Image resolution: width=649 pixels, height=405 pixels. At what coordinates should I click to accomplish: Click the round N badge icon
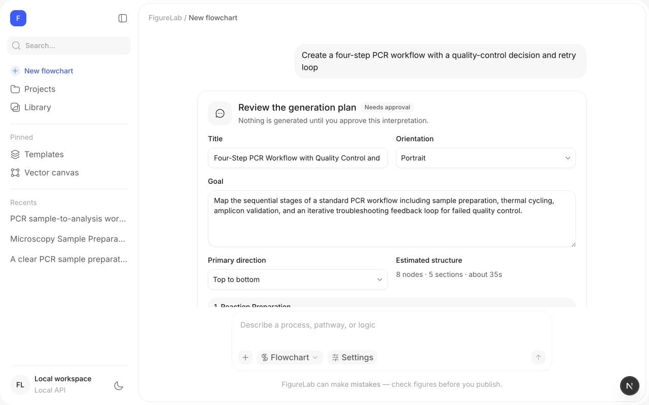(630, 386)
